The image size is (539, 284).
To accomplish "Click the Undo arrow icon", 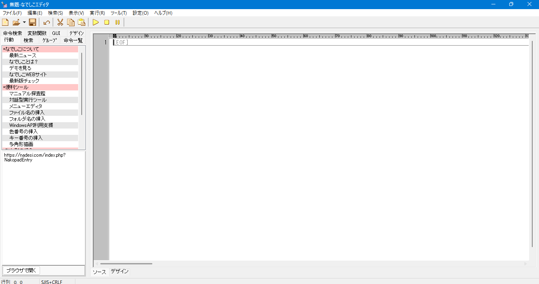I will click(46, 22).
